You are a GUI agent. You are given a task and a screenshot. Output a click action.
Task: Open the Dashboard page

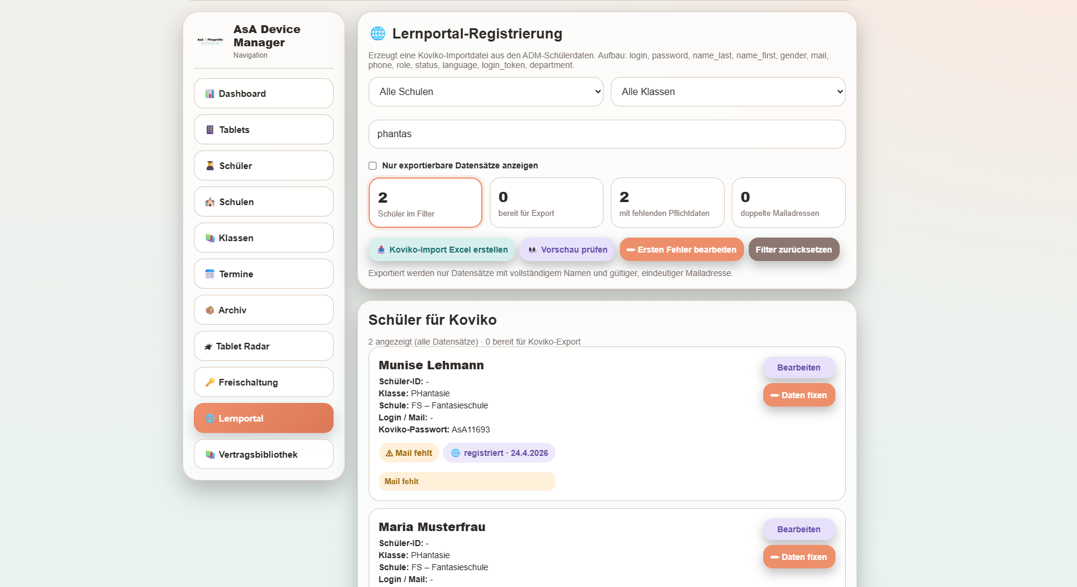(264, 94)
